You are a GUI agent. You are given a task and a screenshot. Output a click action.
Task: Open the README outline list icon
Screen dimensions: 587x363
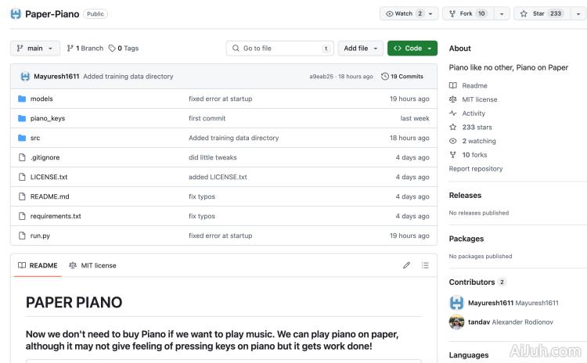[x=425, y=265]
